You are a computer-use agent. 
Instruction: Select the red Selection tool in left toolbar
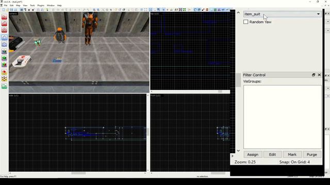click(4, 17)
